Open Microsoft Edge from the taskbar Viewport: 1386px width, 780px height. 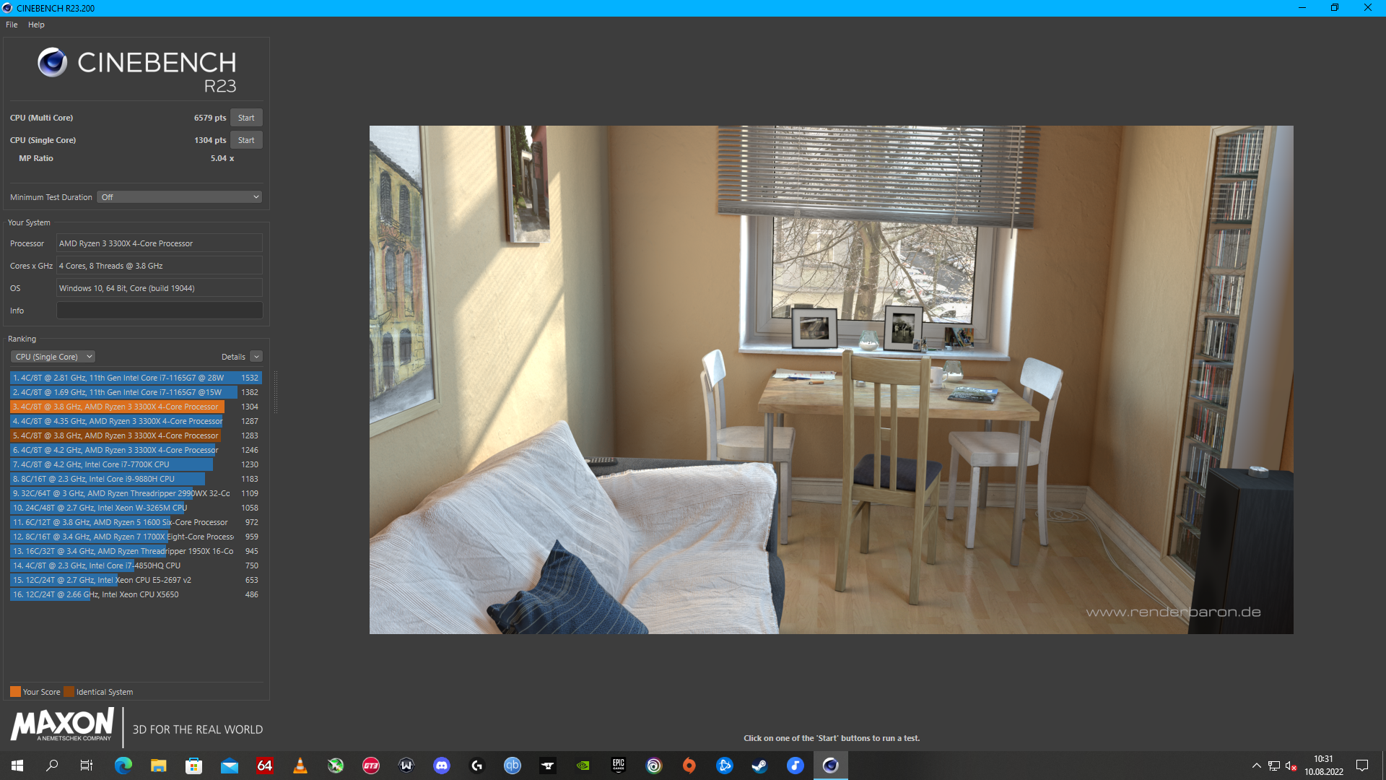coord(123,766)
